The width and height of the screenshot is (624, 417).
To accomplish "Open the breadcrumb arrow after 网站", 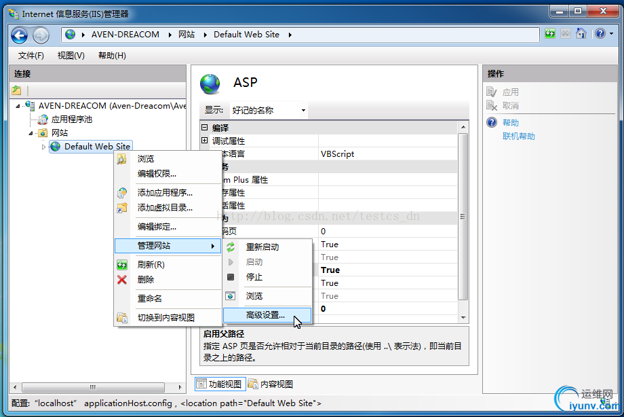I will click(x=205, y=35).
